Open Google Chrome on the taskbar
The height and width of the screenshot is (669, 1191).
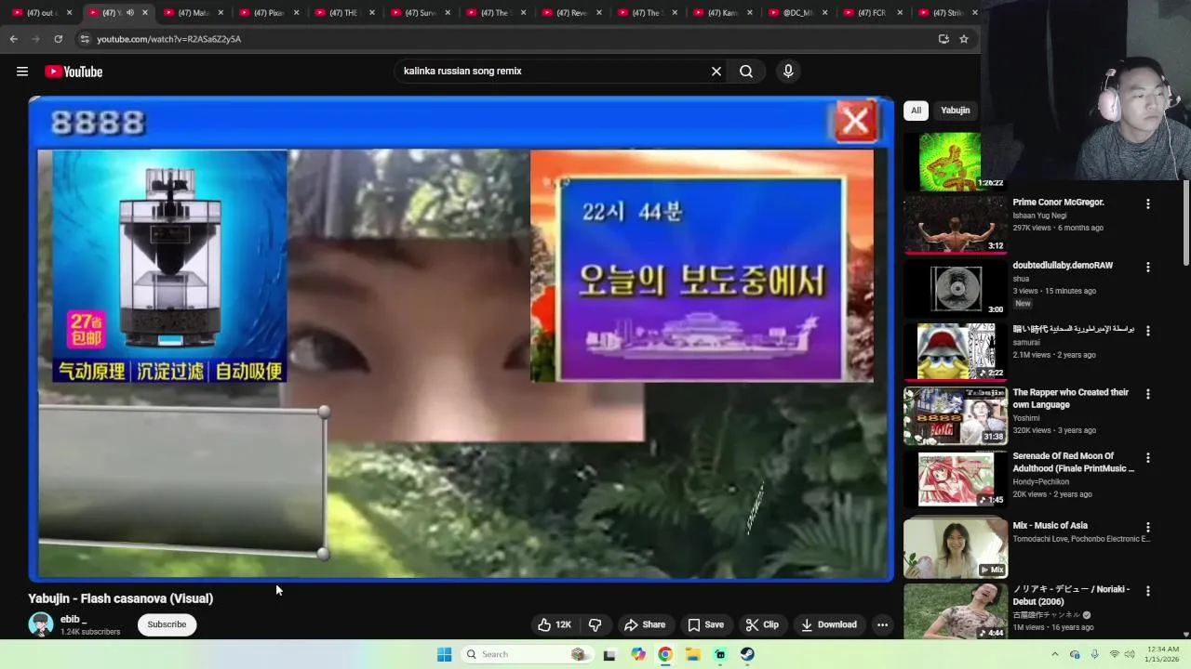tap(665, 654)
